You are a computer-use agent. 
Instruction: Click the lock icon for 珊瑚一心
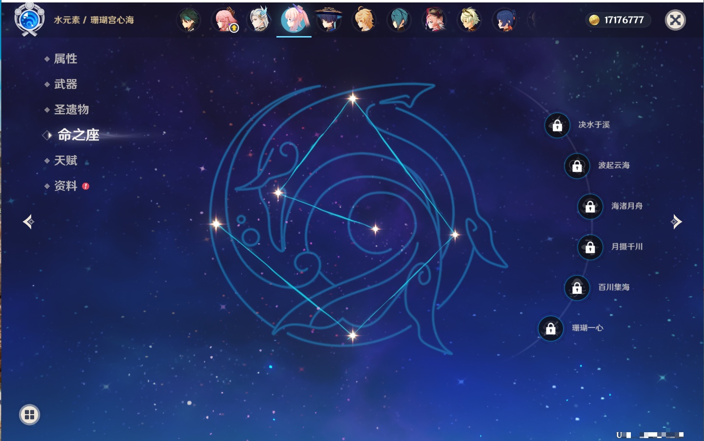(x=550, y=328)
